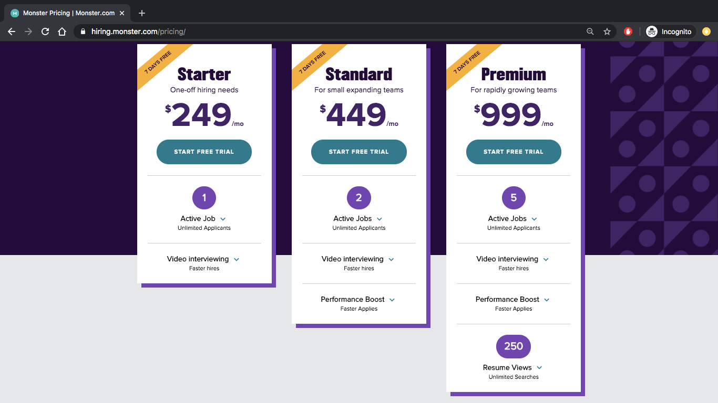Open the Incognito profile indicator
Image resolution: width=718 pixels, height=403 pixels.
(670, 31)
